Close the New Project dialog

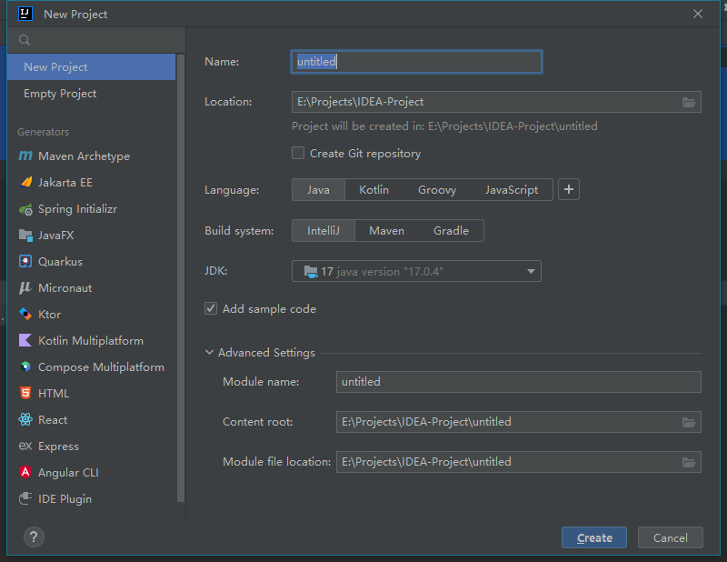698,14
